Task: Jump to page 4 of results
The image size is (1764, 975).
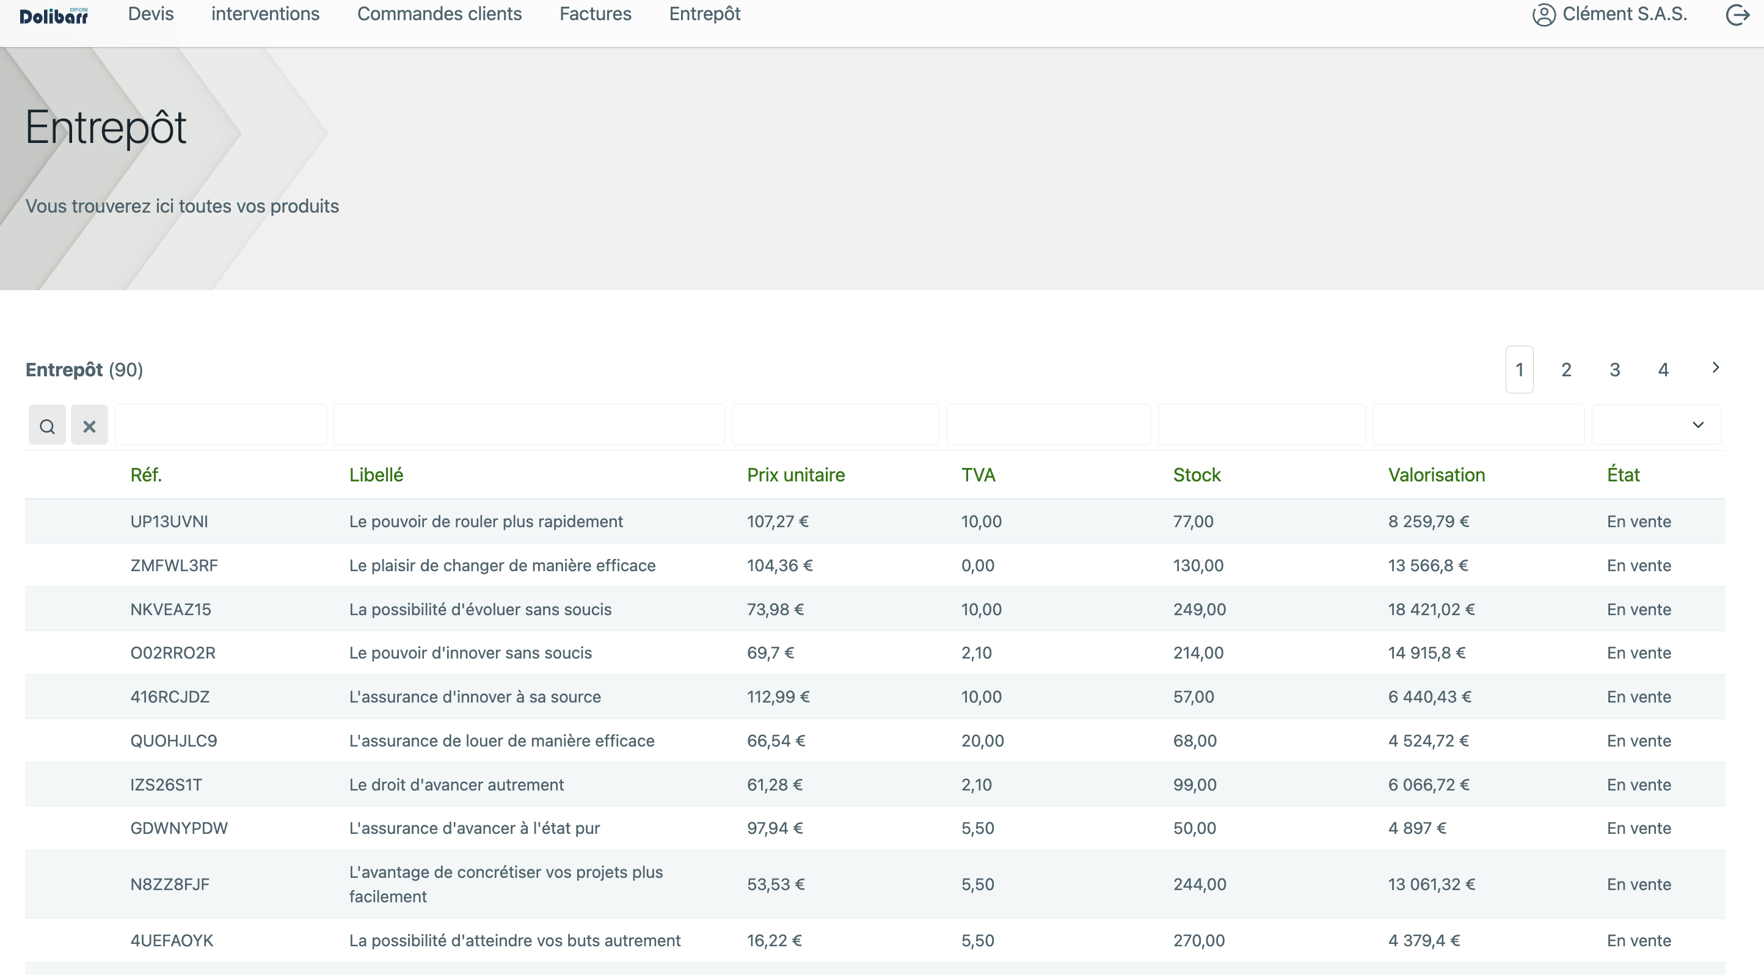Action: pos(1663,370)
